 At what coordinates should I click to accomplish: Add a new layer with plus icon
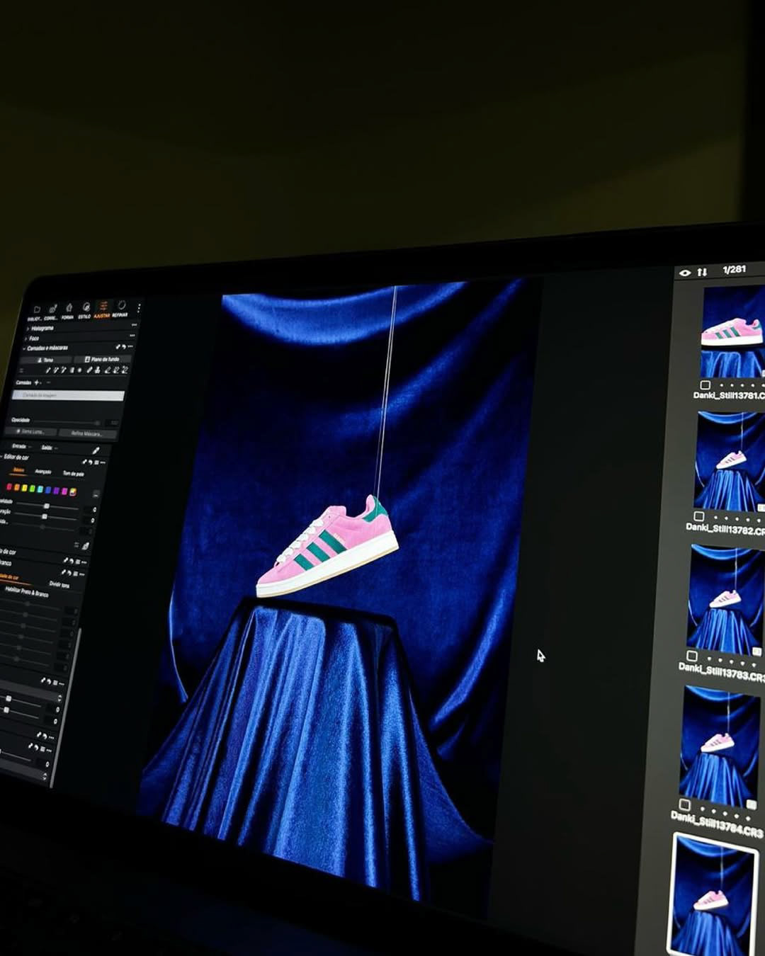tap(37, 382)
